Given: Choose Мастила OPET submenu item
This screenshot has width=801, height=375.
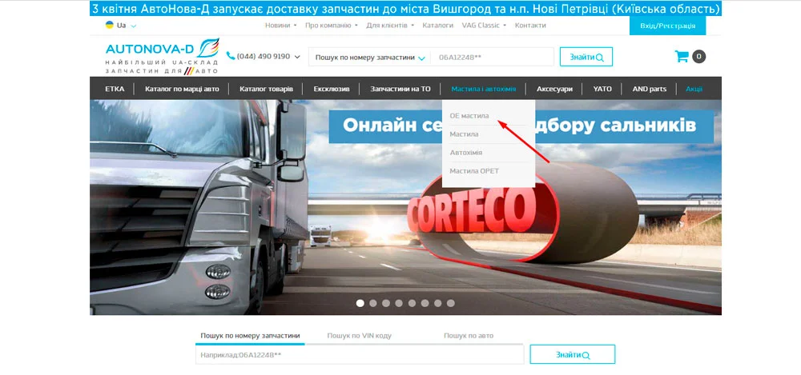Looking at the screenshot, I should 474,171.
